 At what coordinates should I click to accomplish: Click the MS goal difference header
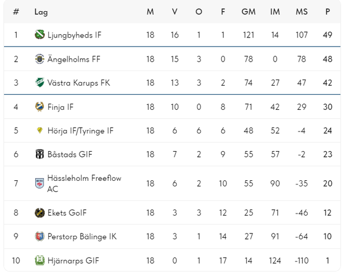[302, 12]
